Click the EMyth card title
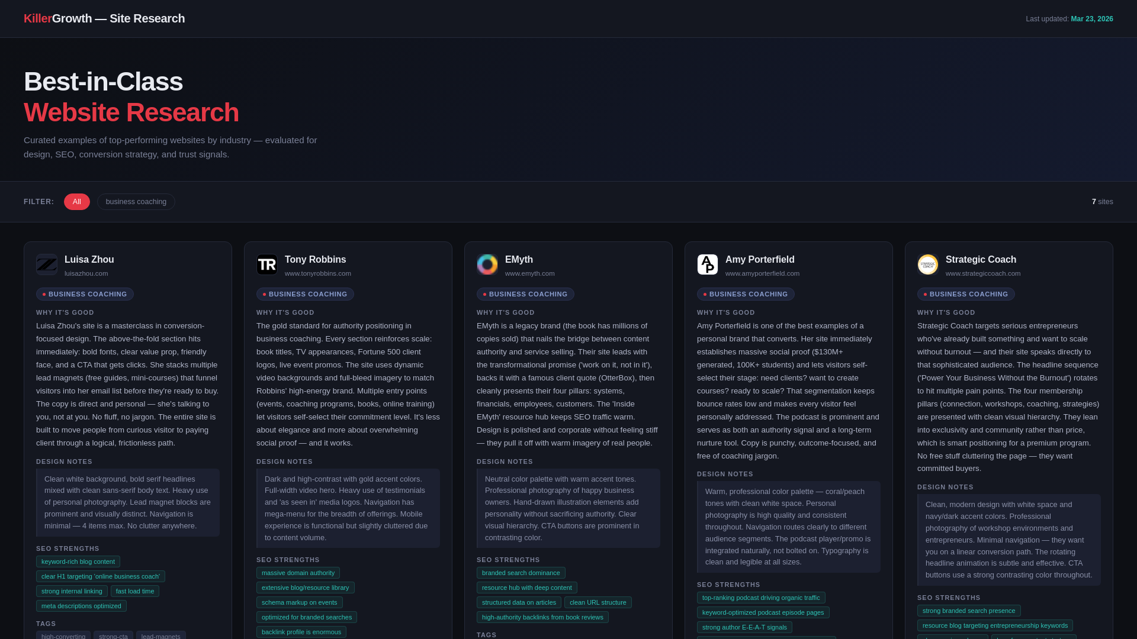 (x=519, y=260)
